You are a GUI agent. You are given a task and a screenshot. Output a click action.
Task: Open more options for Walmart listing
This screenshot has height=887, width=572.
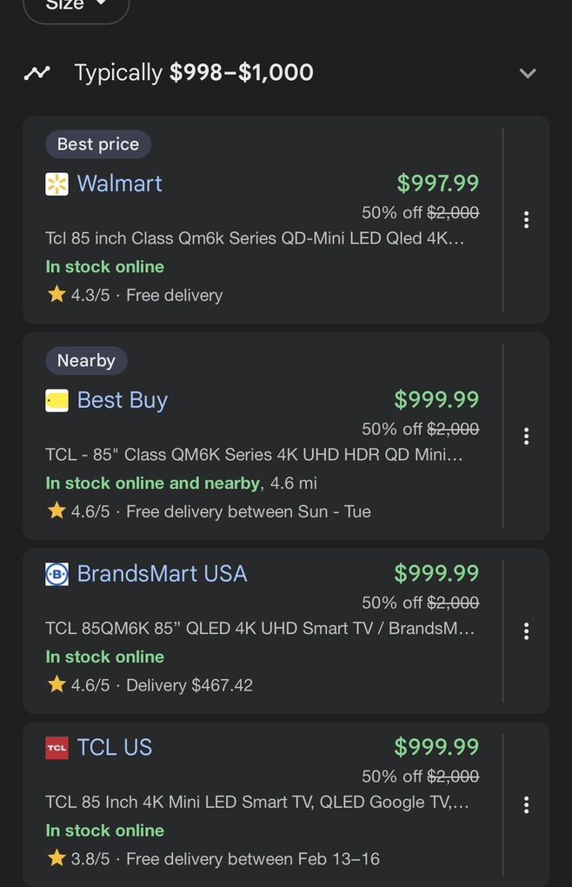pyautogui.click(x=526, y=220)
